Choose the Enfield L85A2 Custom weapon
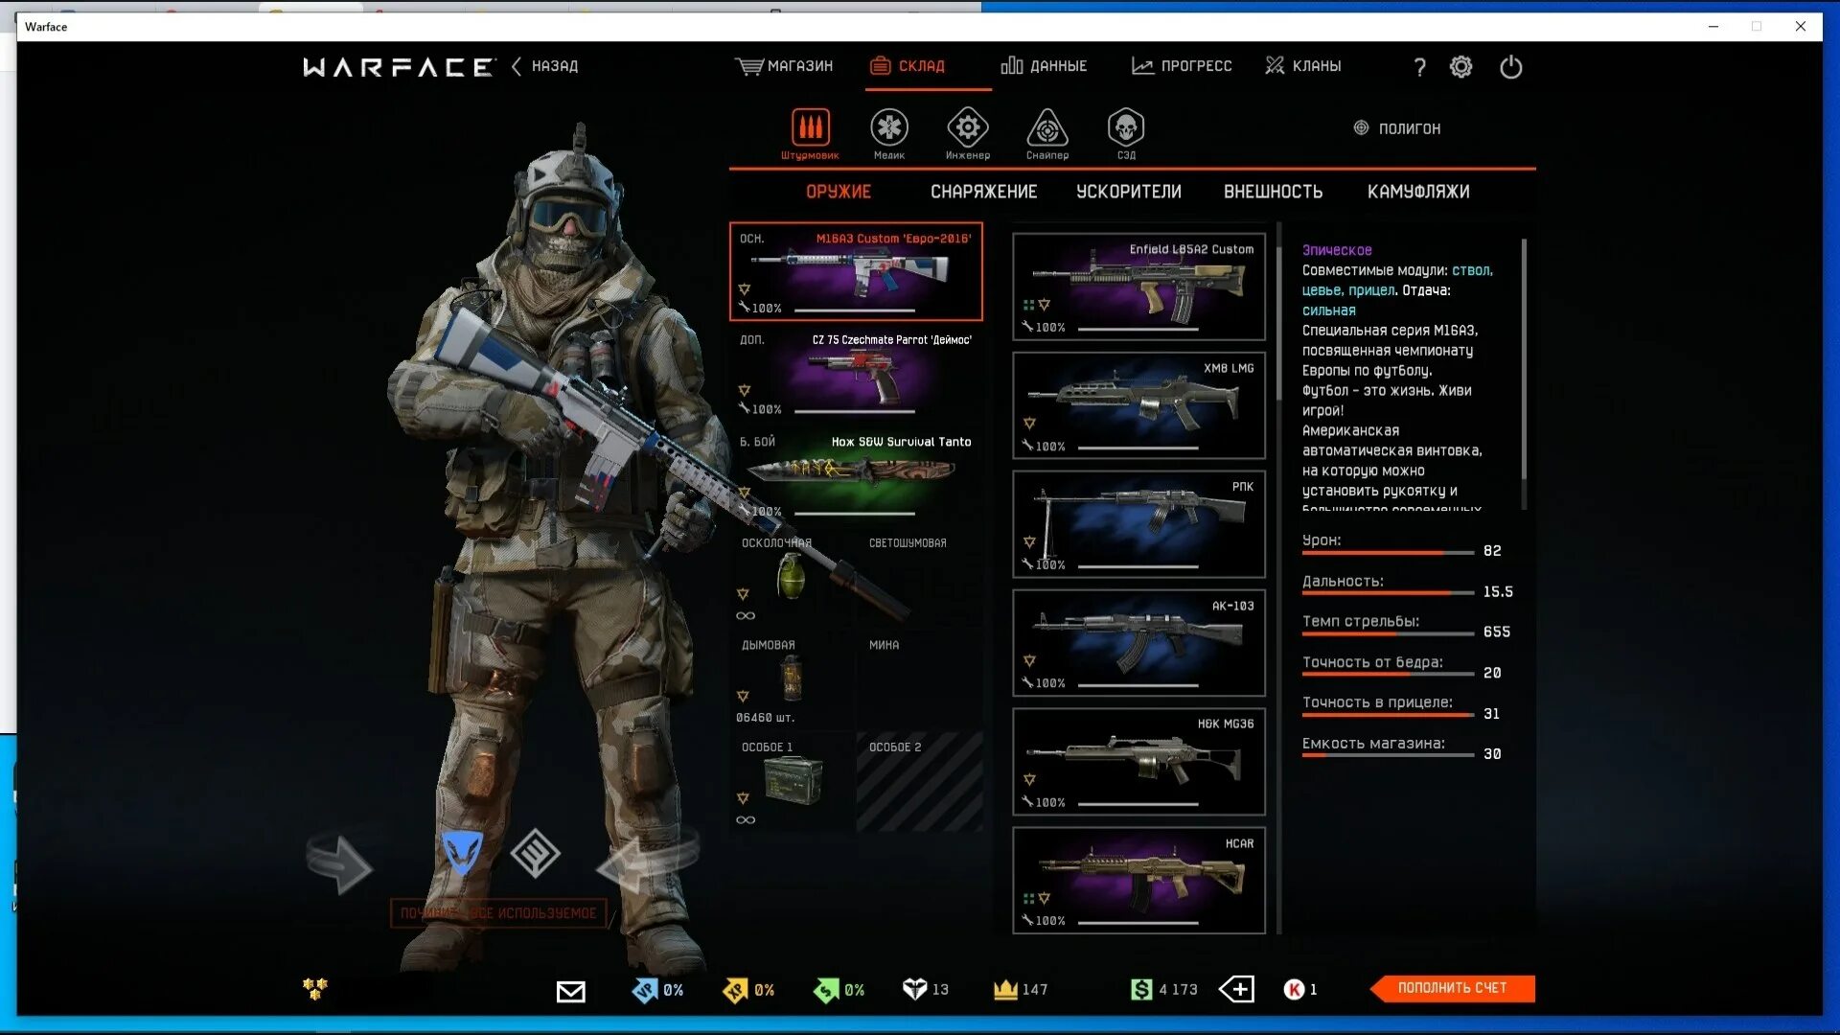The width and height of the screenshot is (1840, 1035). [1138, 287]
